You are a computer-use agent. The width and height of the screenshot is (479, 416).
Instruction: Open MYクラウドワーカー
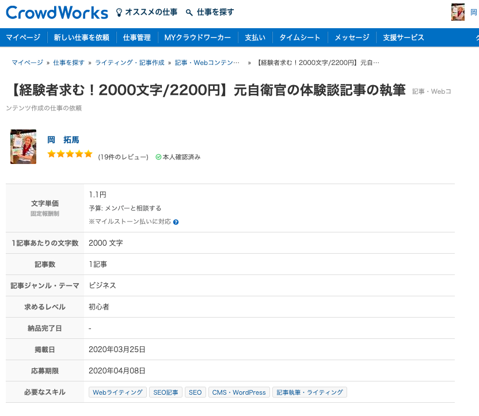[198, 36]
